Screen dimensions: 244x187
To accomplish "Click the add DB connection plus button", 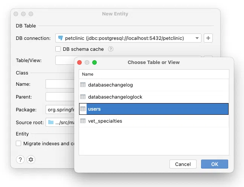I will point(208,38).
